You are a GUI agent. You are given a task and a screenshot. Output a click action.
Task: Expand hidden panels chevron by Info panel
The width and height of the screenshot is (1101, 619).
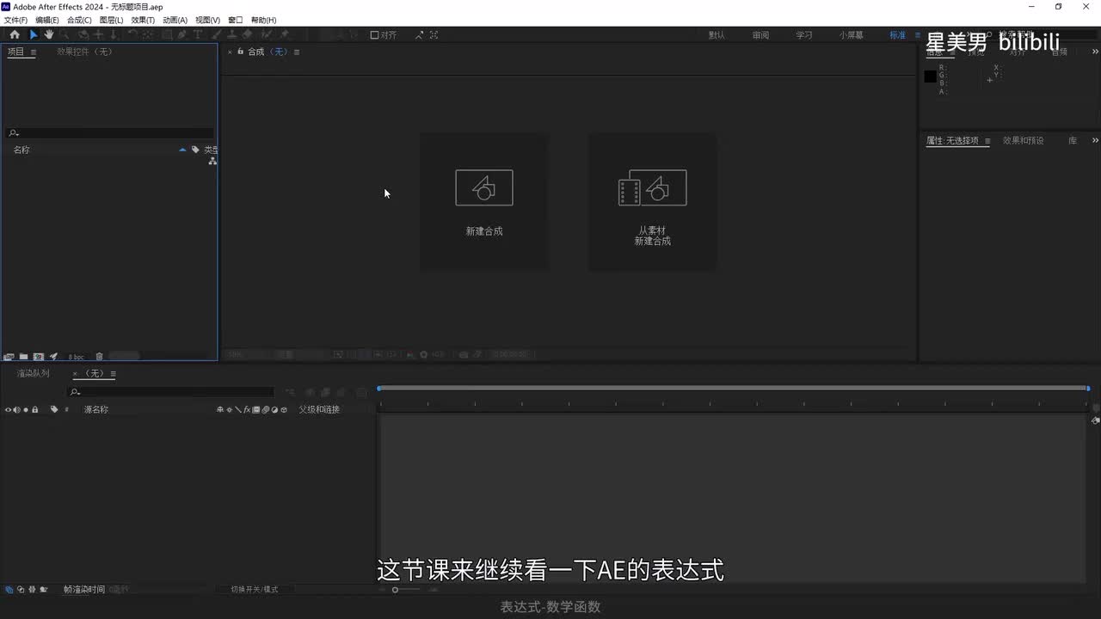(x=1095, y=52)
